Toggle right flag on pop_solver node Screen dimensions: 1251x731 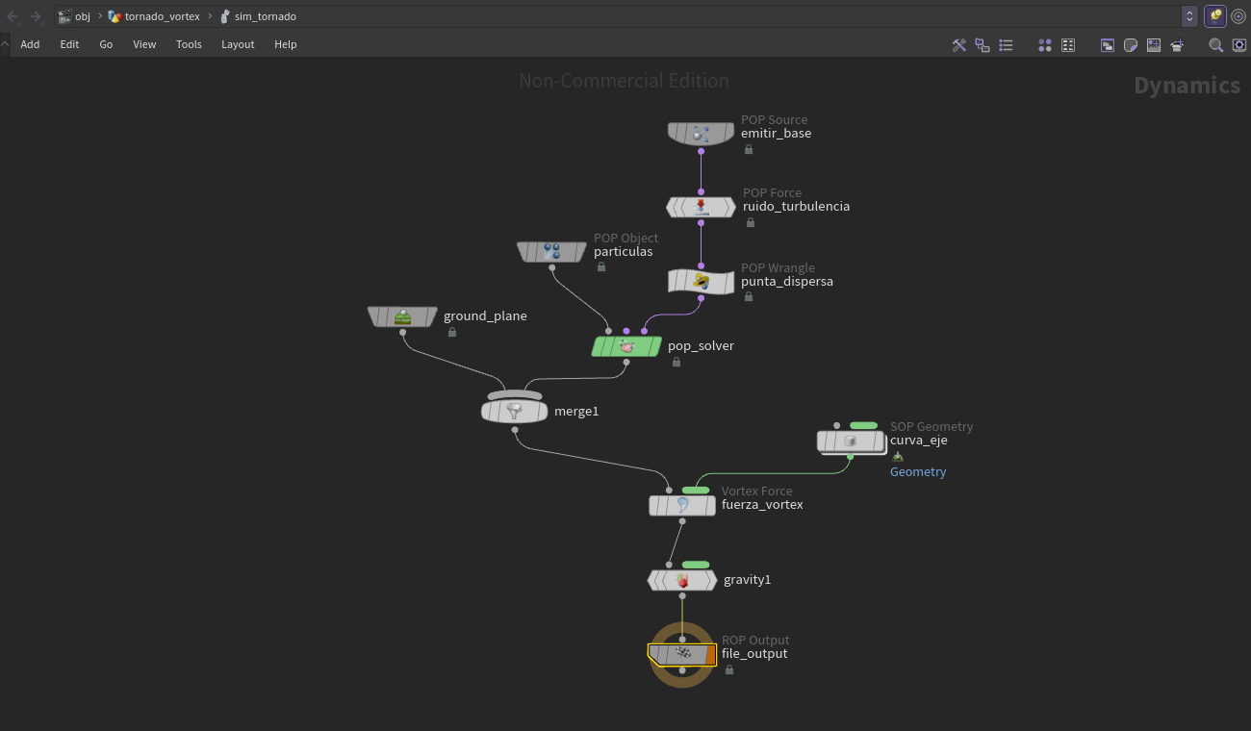click(654, 346)
